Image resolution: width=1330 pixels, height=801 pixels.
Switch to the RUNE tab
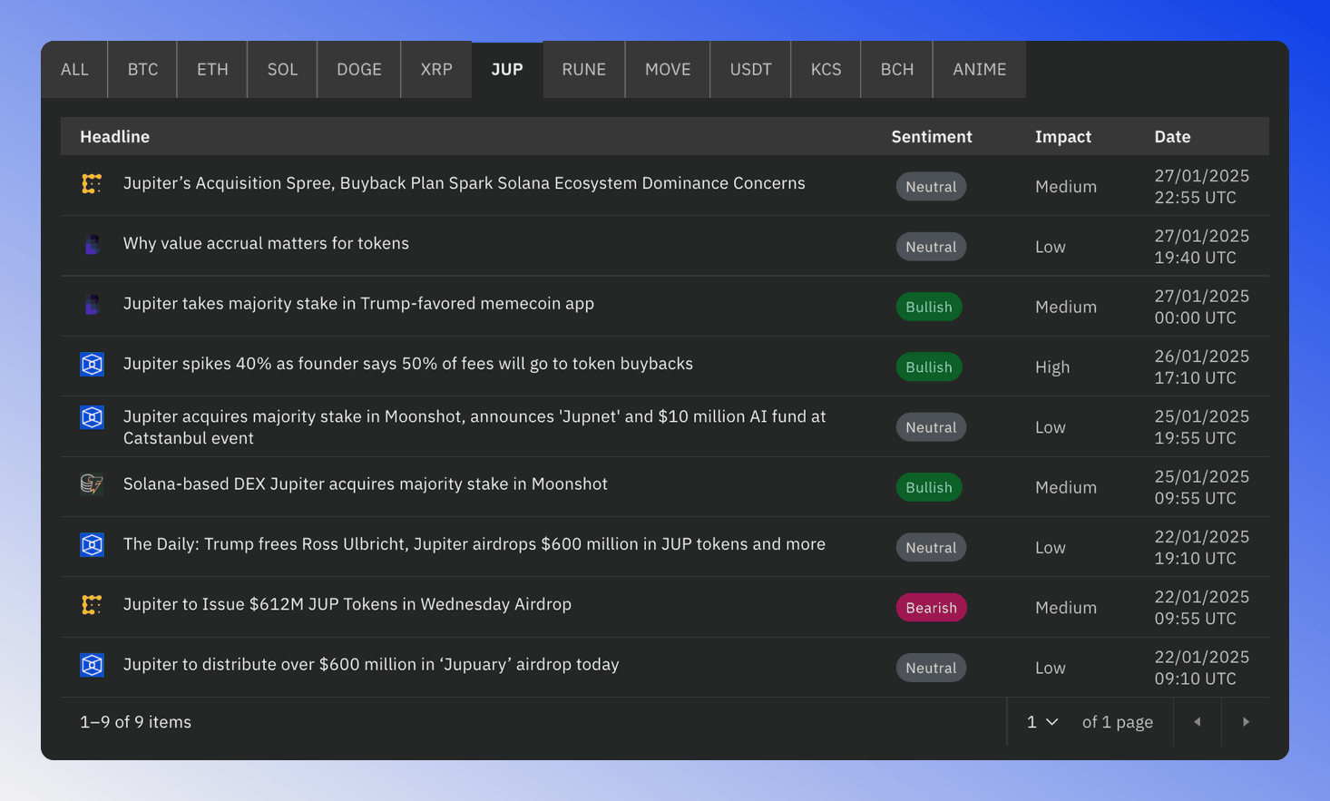pos(583,69)
